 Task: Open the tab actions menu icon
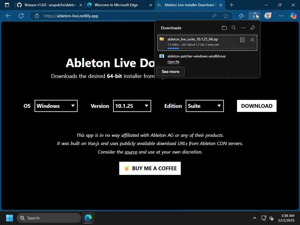click(x=7, y=5)
